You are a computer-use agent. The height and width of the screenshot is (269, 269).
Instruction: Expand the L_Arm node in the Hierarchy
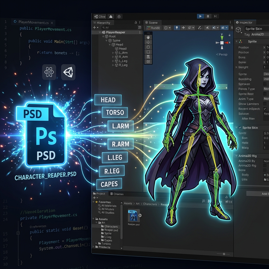click(x=113, y=53)
